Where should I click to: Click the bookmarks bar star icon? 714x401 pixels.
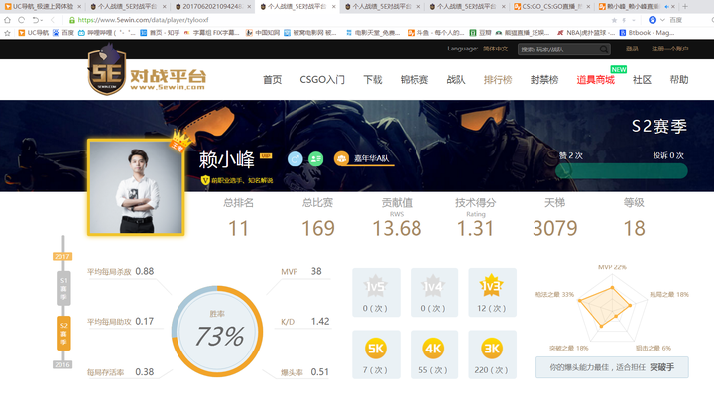pos(7,33)
